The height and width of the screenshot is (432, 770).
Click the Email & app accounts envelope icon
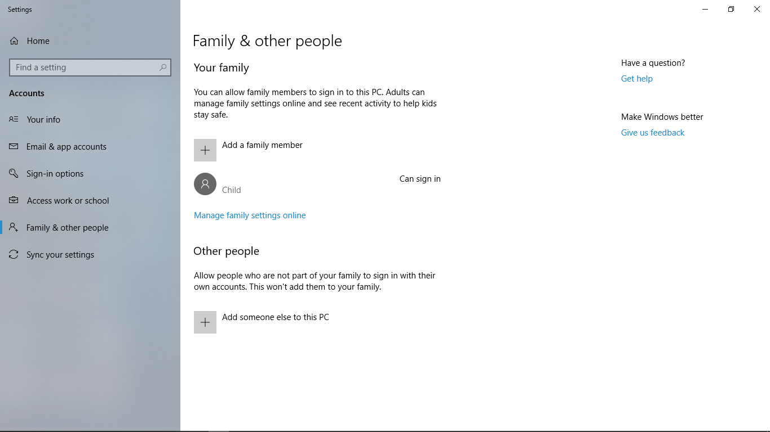tap(14, 146)
